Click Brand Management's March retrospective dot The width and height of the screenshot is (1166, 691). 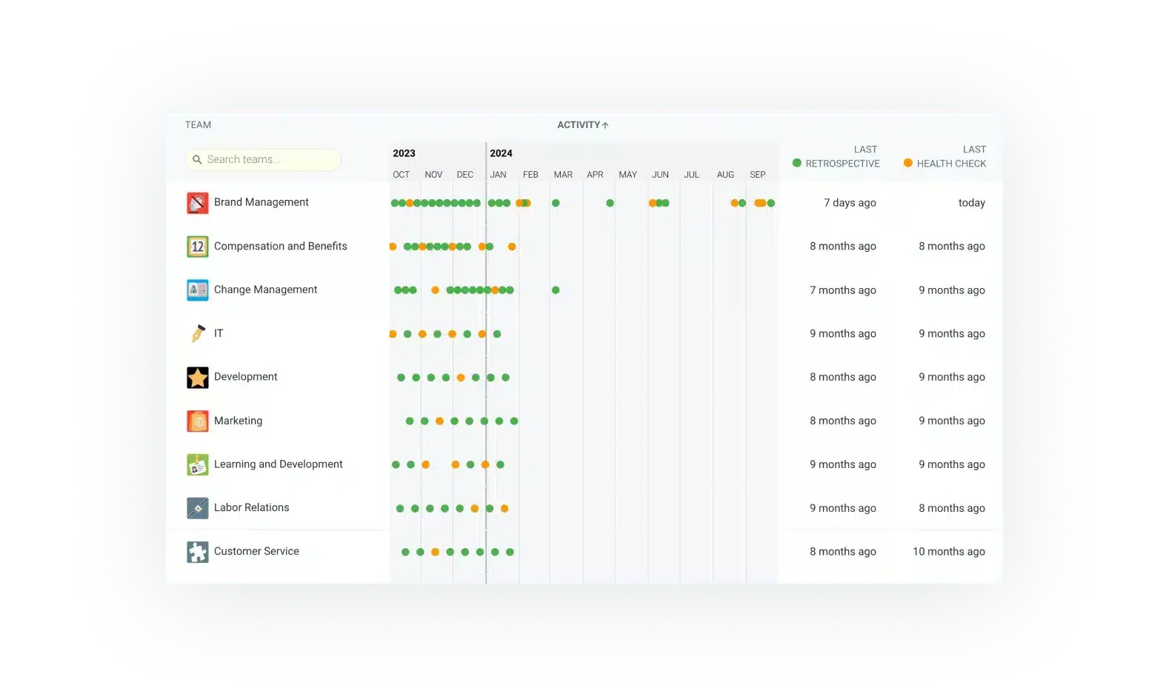click(x=556, y=203)
